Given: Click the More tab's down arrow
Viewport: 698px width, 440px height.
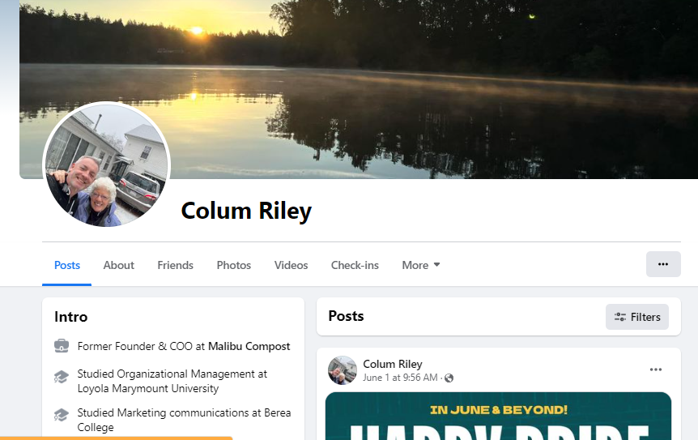Looking at the screenshot, I should pos(436,265).
